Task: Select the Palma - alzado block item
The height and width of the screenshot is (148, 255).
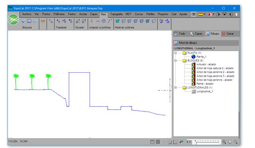Action: tap(205, 84)
